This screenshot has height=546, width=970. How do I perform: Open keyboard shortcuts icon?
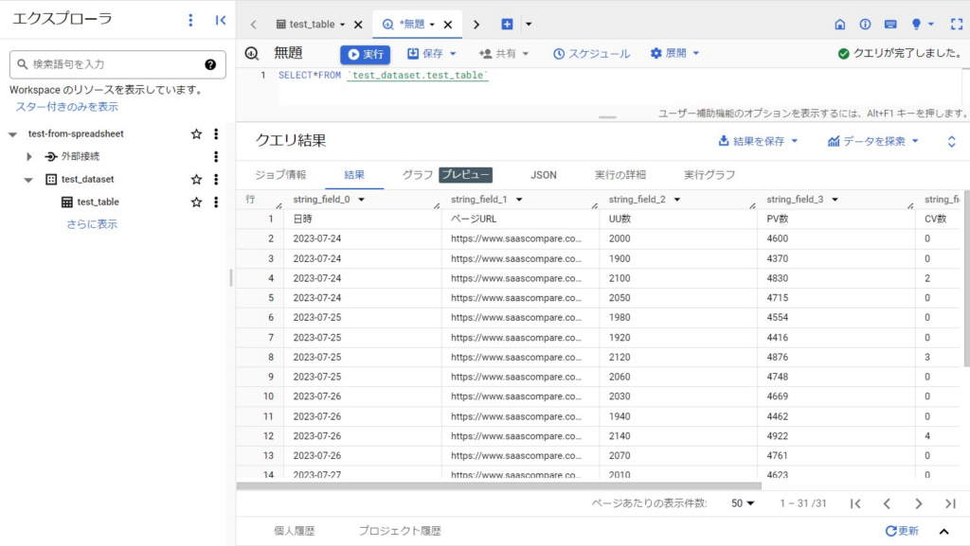(x=890, y=25)
